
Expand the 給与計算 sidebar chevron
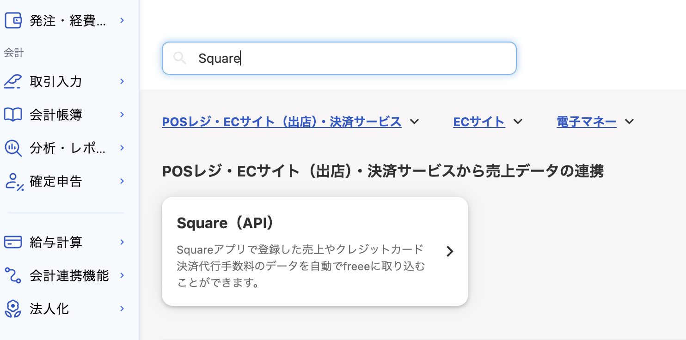[122, 242]
